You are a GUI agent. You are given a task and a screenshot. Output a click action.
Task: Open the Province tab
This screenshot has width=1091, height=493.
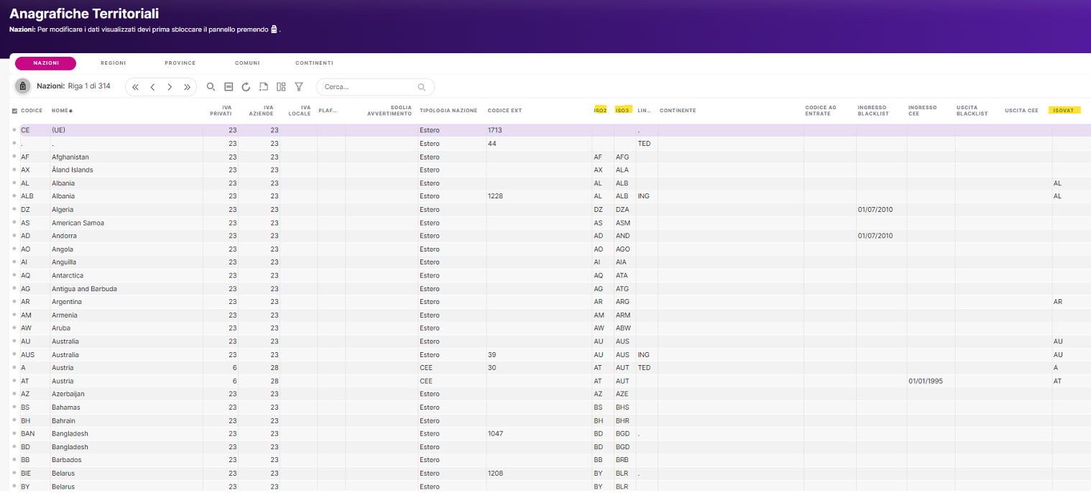point(180,63)
